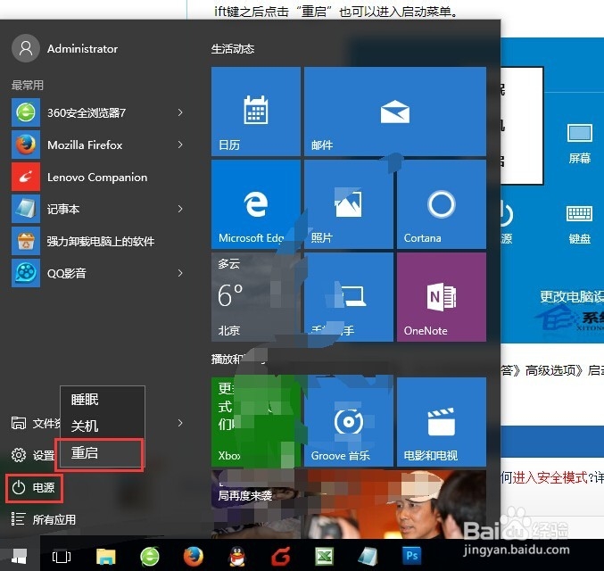The width and height of the screenshot is (604, 571).
Task: Click the 最常用 section label
Action: click(27, 85)
